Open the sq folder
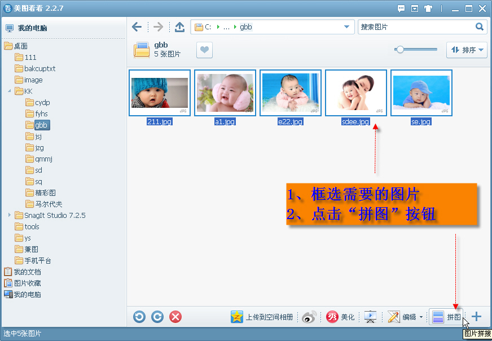The image size is (492, 341). pos(34,182)
